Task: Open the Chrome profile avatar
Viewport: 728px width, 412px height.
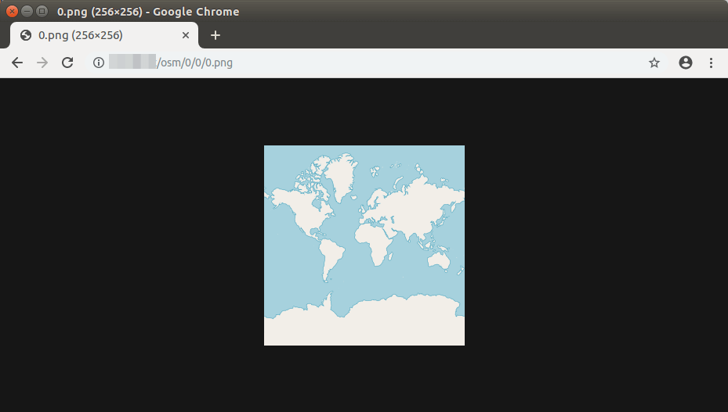Action: pos(686,63)
